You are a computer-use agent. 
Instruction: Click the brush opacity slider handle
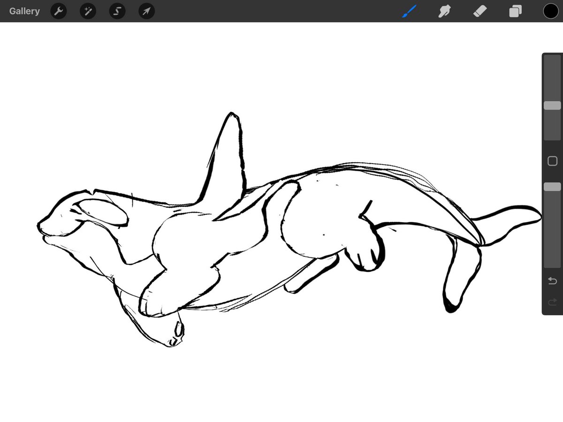coord(552,187)
